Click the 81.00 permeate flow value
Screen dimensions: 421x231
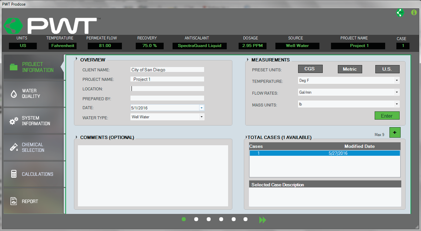click(x=105, y=46)
